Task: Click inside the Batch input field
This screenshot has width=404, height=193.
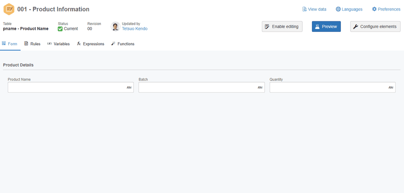Action: coord(202,88)
